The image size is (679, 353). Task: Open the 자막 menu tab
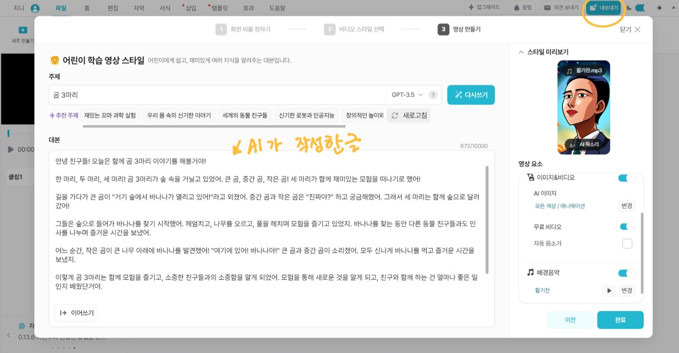coord(139,8)
